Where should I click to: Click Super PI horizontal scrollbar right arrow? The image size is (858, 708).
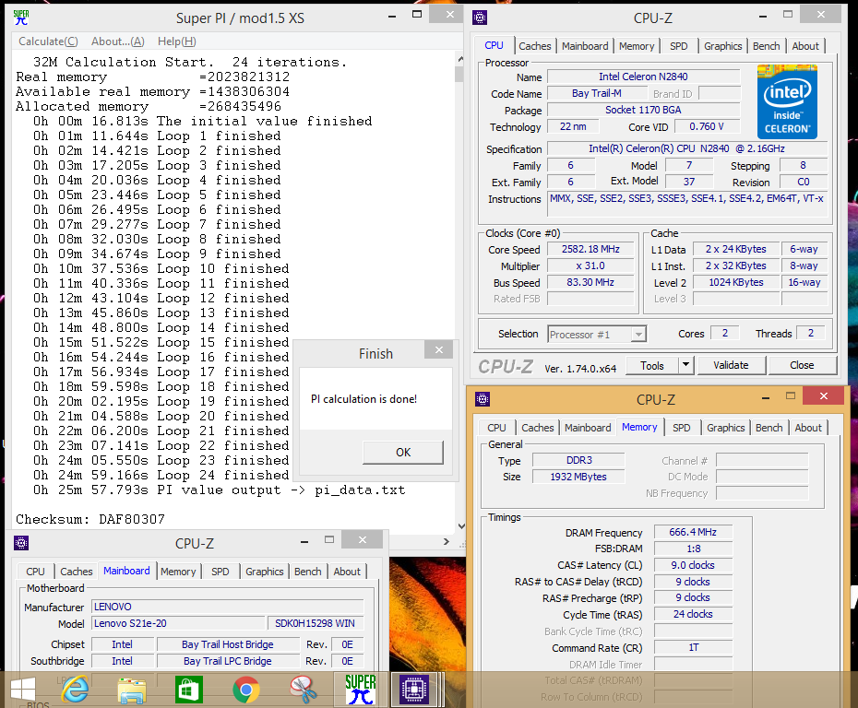447,541
